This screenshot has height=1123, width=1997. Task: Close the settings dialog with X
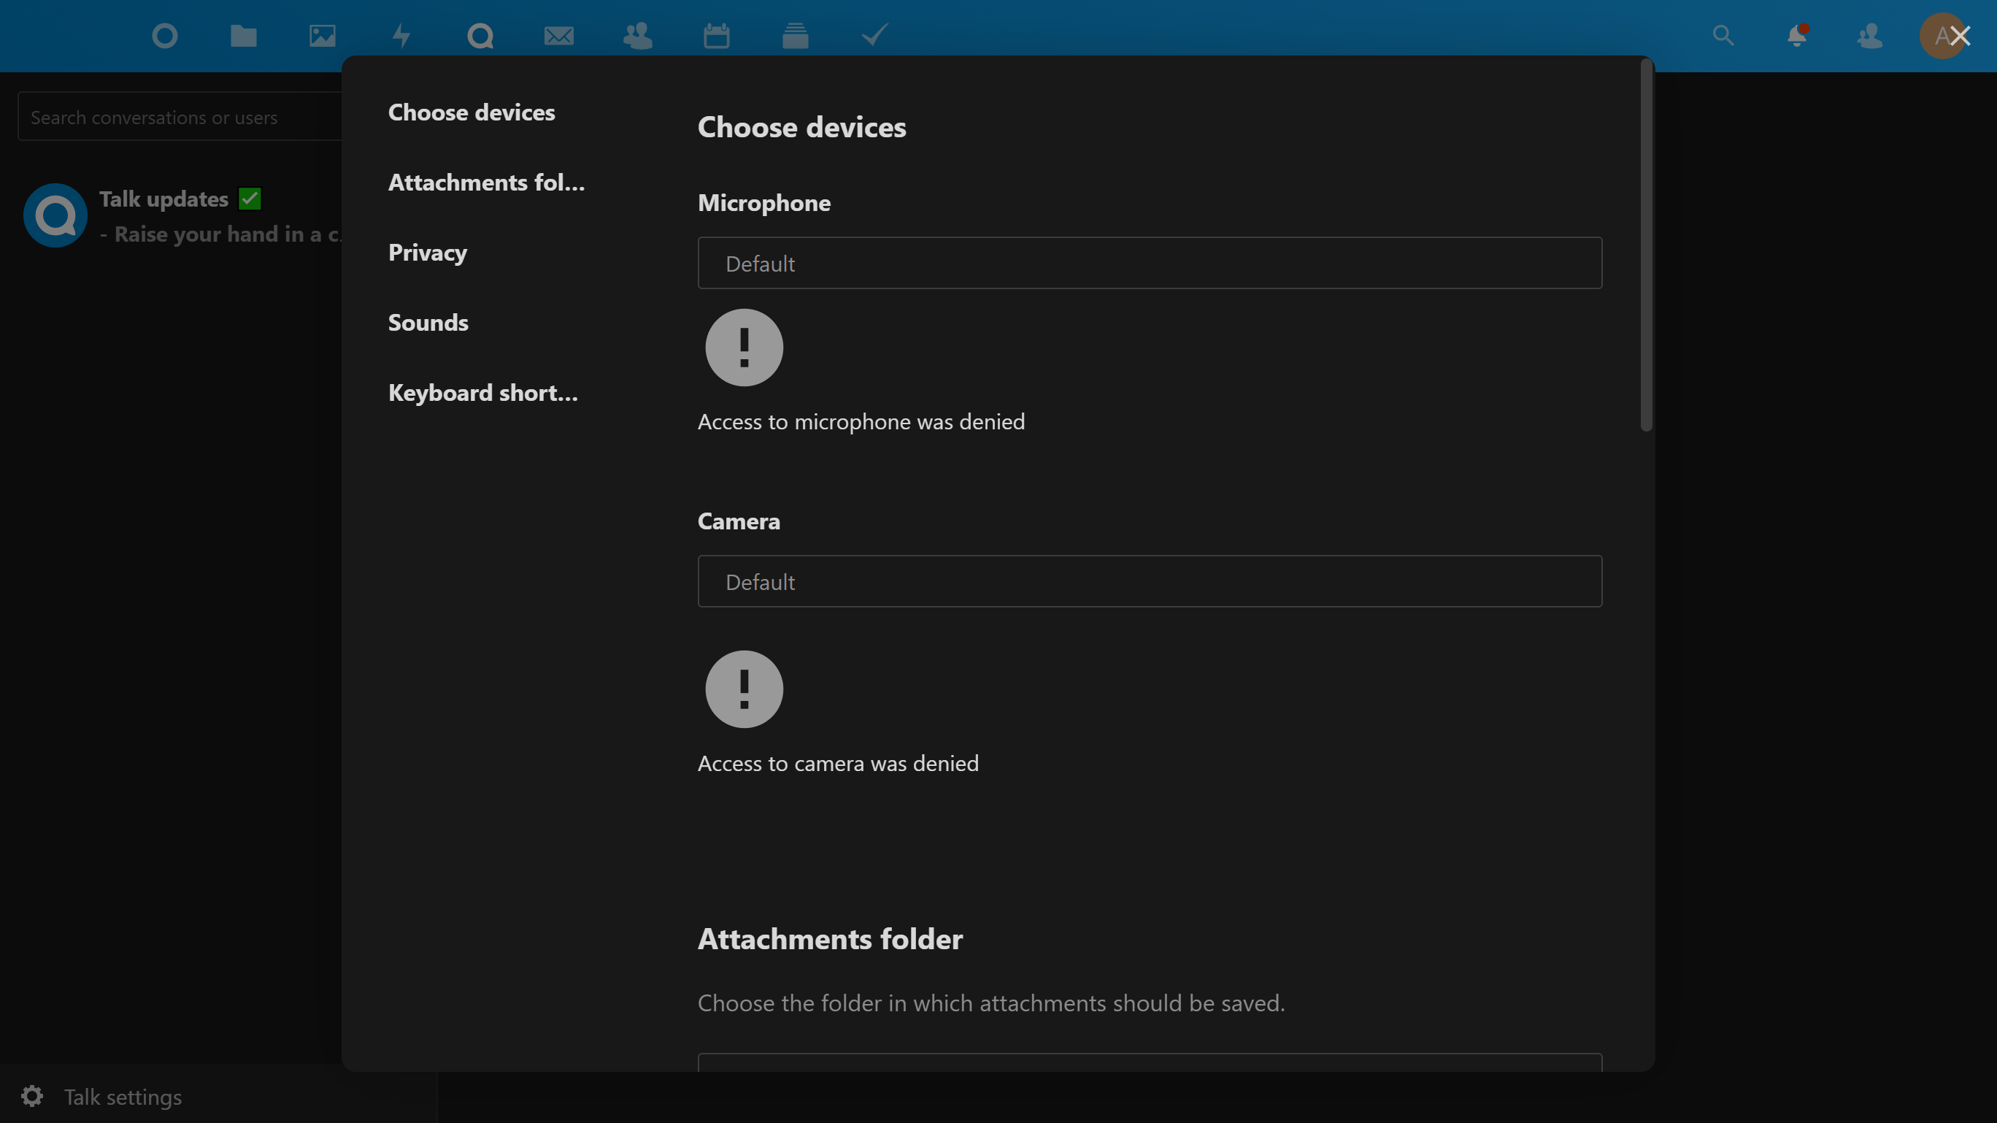(x=1961, y=36)
